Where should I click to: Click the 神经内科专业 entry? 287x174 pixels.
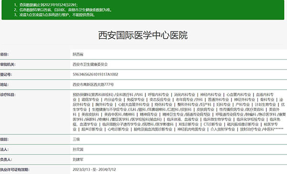210,95
